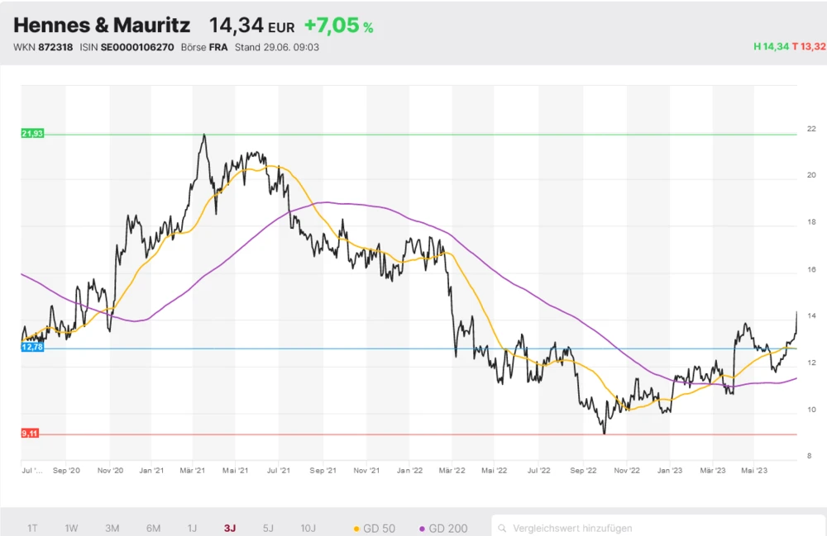Select the 1J time range
This screenshot has height=536, width=827.
click(x=192, y=528)
